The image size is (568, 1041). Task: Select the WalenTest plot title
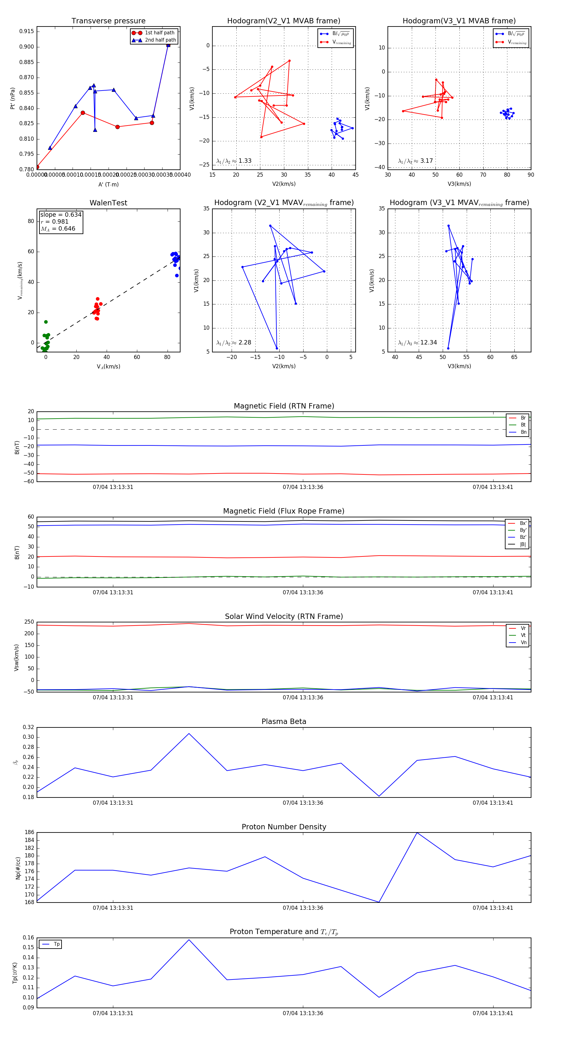click(x=108, y=203)
